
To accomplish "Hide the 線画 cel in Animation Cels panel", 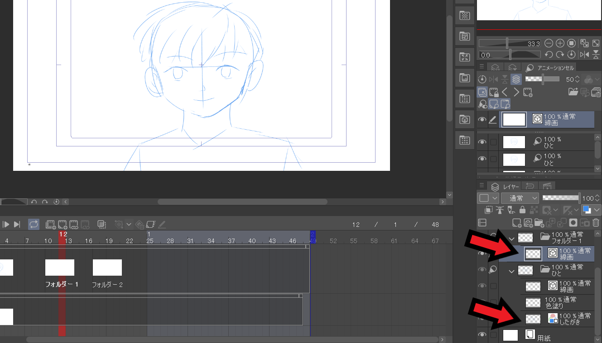I will coord(482,120).
